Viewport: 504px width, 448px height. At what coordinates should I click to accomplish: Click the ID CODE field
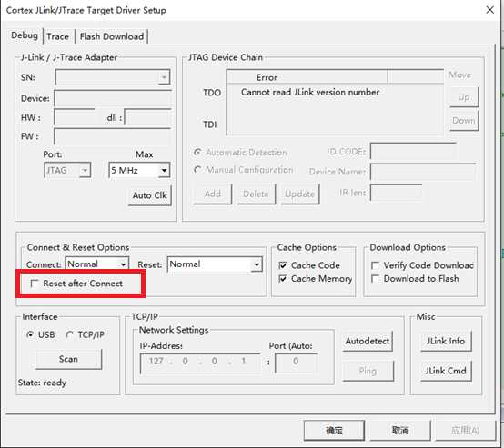(x=413, y=151)
